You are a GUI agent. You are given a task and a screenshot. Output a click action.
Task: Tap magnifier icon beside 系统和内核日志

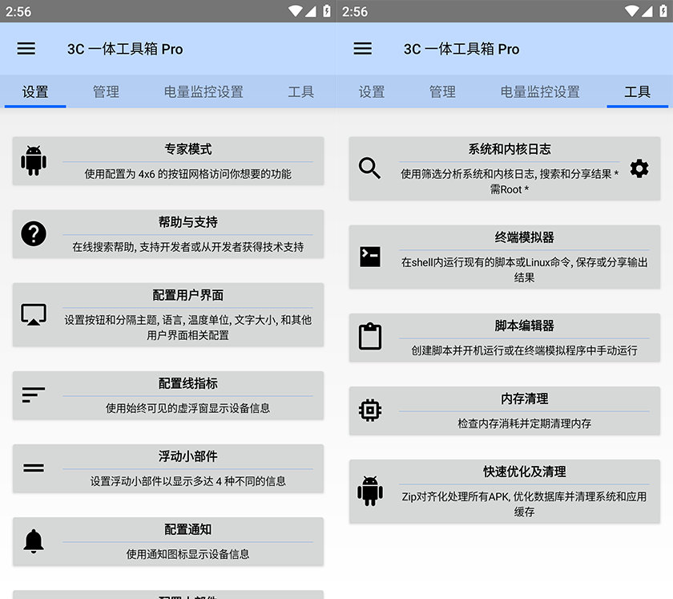coord(369,168)
